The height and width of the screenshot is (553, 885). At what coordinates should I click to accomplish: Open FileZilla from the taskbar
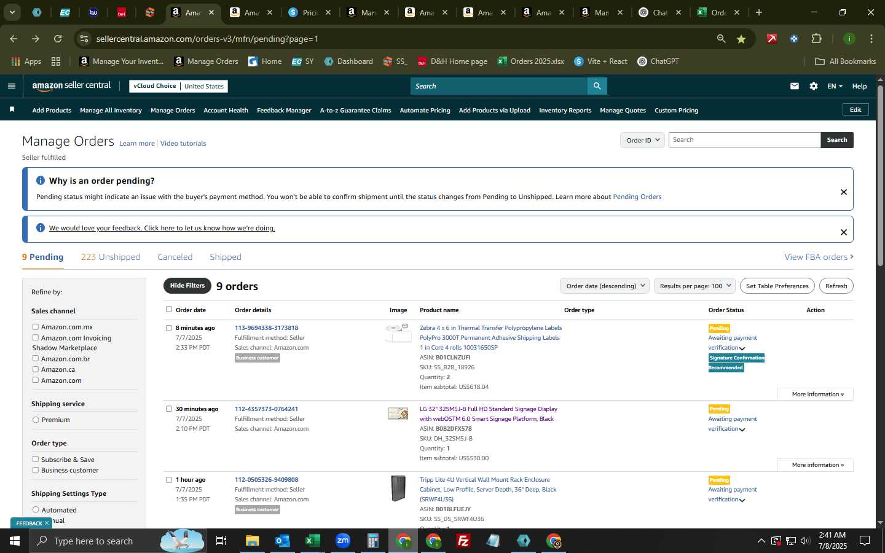click(x=463, y=541)
